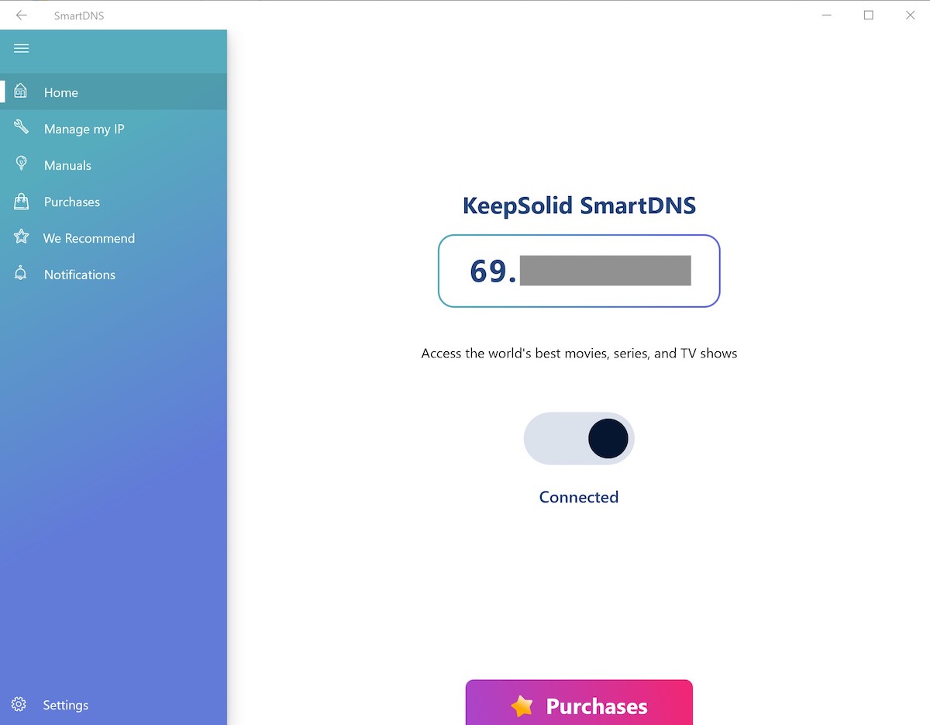
Task: Click the Manuals lightbulb icon
Action: pos(21,164)
